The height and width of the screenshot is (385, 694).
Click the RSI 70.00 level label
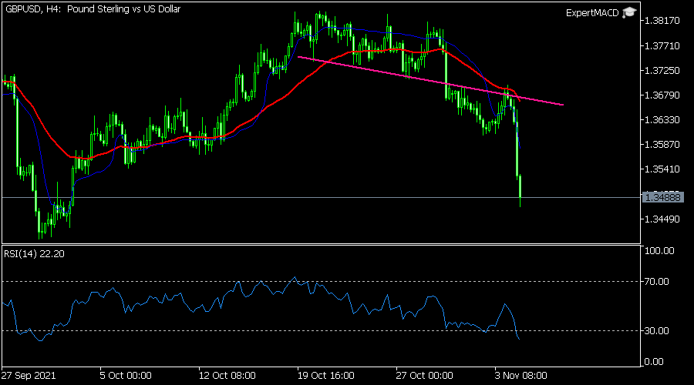coord(657,282)
